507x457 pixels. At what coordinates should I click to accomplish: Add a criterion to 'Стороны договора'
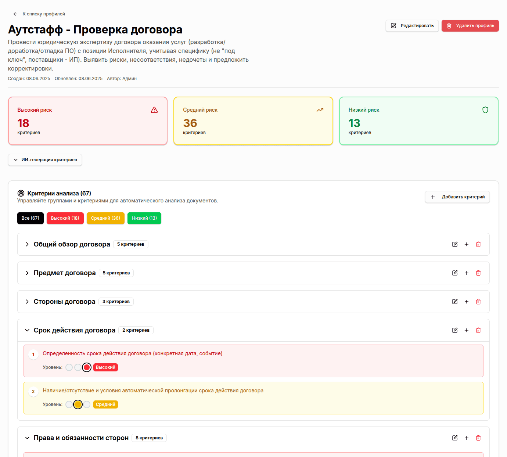tap(467, 302)
